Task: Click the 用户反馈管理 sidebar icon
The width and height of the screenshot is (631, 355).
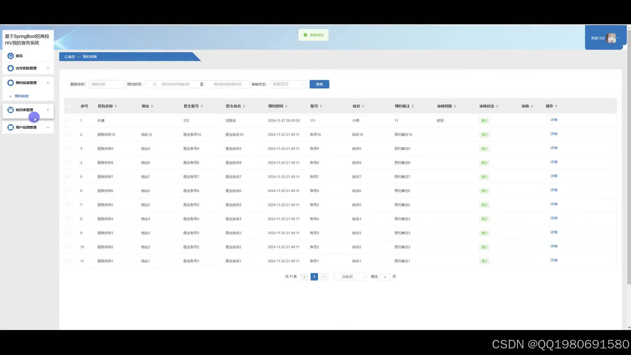Action: (x=11, y=127)
